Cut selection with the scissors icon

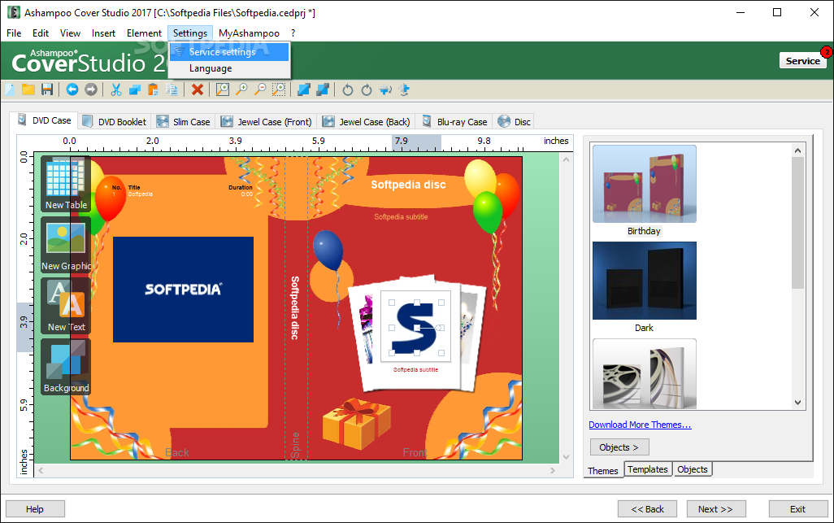[116, 89]
